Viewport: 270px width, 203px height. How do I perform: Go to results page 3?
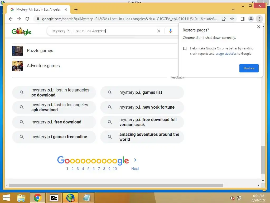(78, 169)
